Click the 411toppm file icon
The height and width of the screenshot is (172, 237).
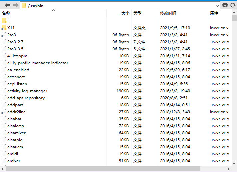pyautogui.click(x=4, y=56)
